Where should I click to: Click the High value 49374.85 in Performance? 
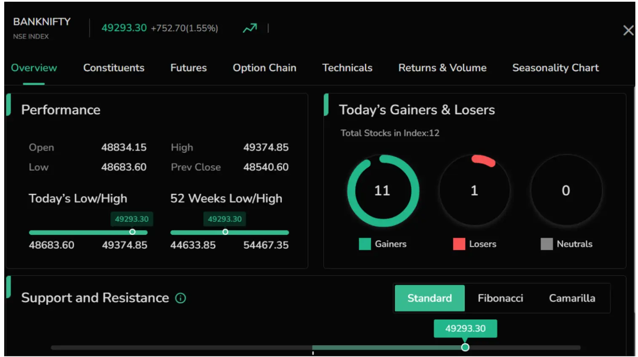266,148
